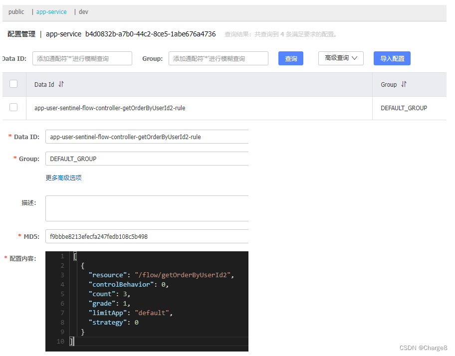
Task: Click into the 描述 description textarea
Action: click(x=147, y=208)
